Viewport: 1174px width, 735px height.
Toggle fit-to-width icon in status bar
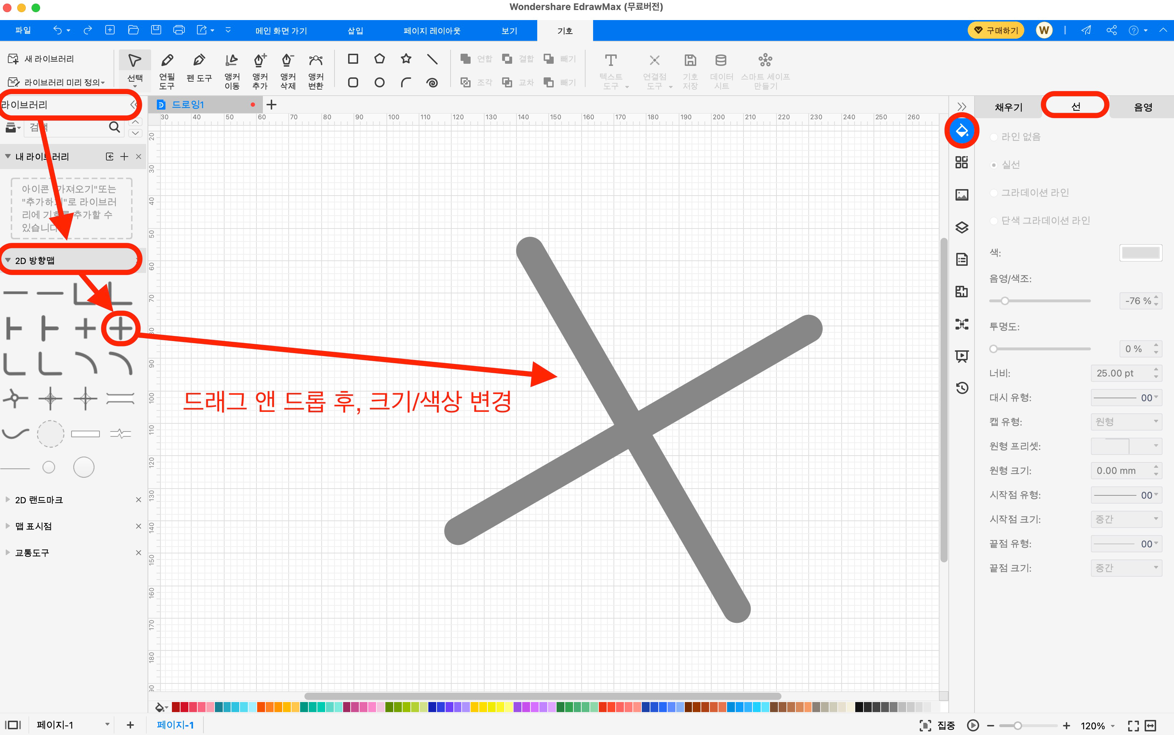[x=1151, y=725]
